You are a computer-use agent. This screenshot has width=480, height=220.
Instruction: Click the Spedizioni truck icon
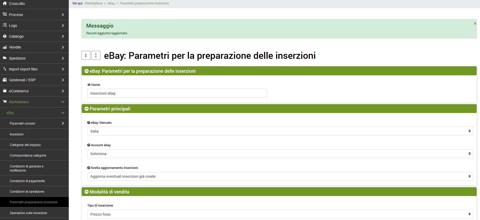click(x=5, y=58)
